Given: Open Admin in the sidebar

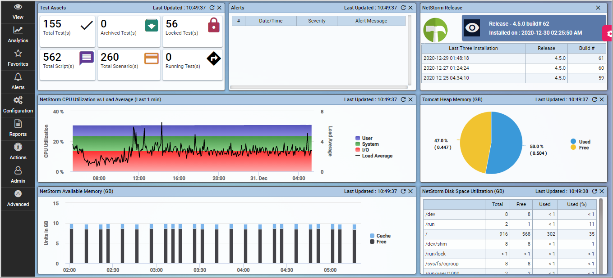Looking at the screenshot, I should tap(18, 175).
